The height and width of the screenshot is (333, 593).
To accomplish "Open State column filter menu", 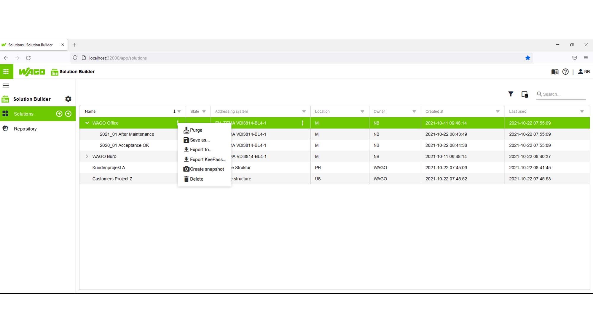I will pos(204,112).
